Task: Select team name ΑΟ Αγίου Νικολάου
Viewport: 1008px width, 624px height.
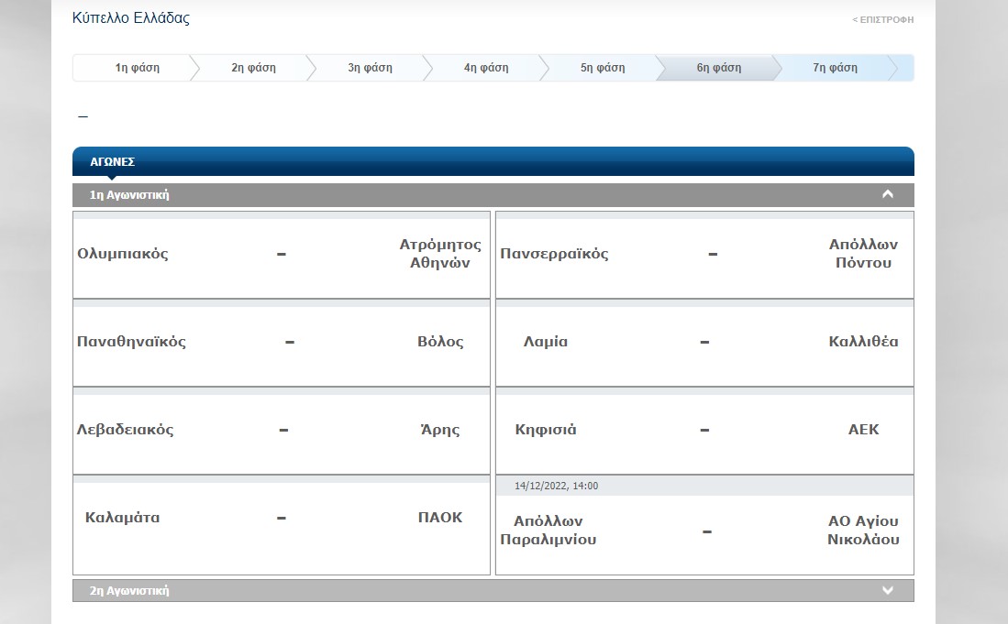Action: (863, 531)
